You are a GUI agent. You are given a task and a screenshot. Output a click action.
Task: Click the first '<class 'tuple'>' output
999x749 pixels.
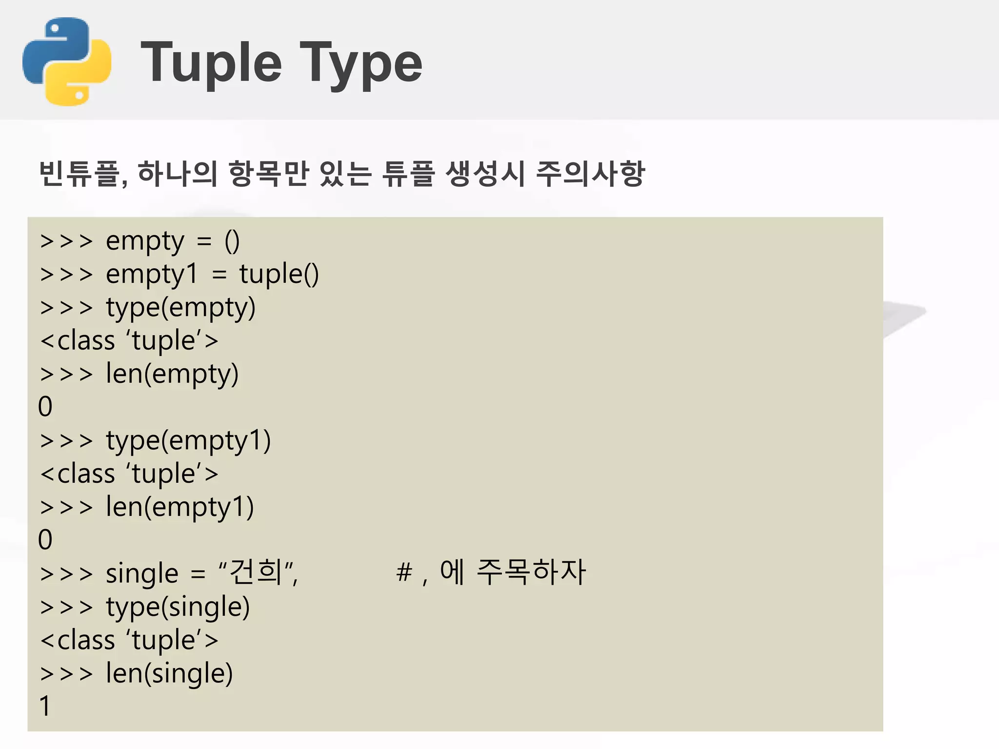(x=129, y=340)
